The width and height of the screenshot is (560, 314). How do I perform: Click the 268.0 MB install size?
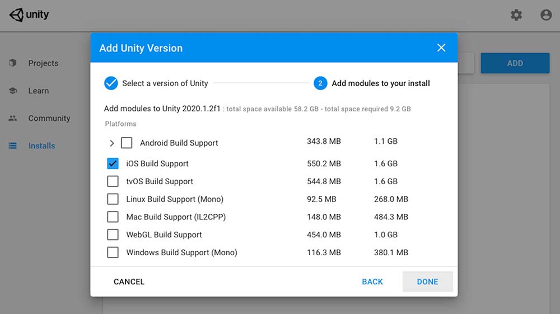tap(391, 199)
